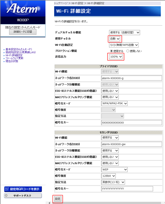This screenshot has width=165, height=204.
Task: Click the 設定 submit button
Action: click(x=58, y=199)
